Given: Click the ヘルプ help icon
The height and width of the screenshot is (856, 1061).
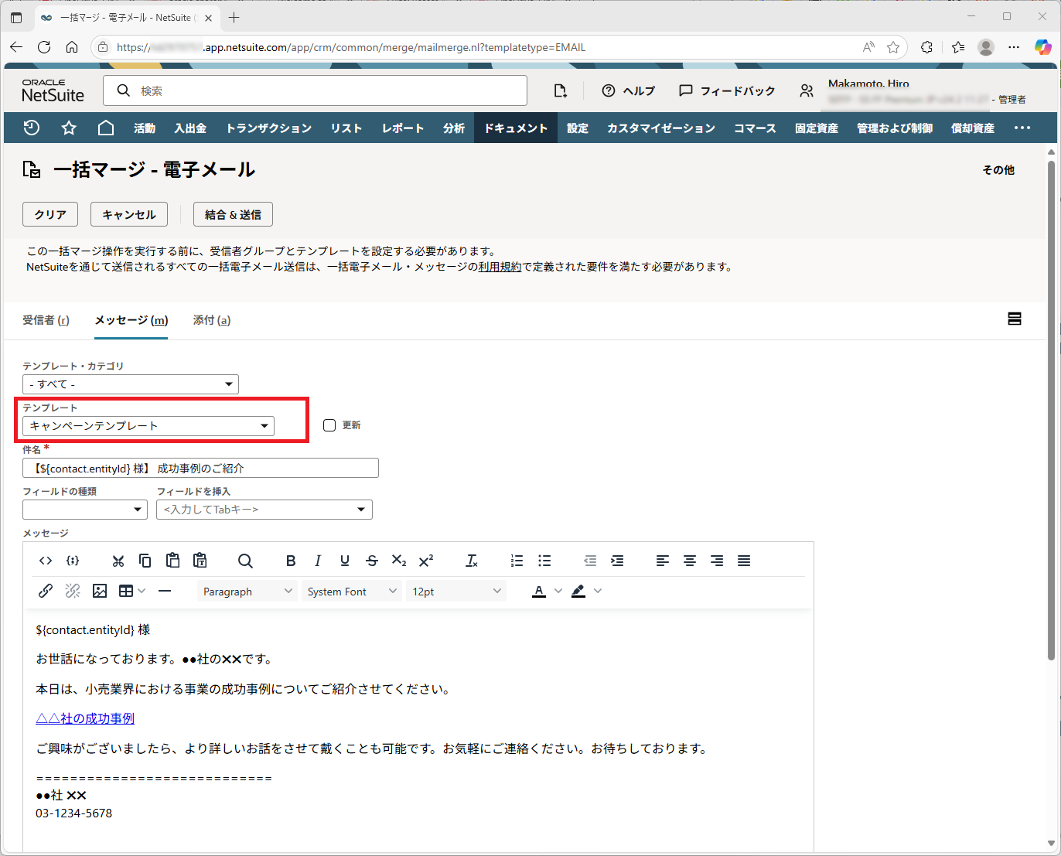Looking at the screenshot, I should click(x=629, y=90).
